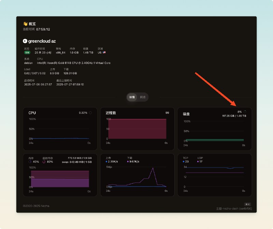
Task: Click the disk usage ring indicator
Action: tap(245, 112)
